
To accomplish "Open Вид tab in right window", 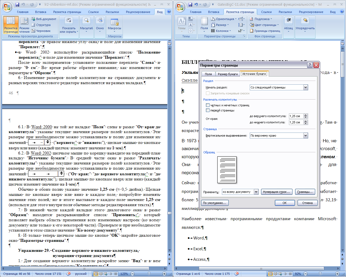I will coord(333,12).
